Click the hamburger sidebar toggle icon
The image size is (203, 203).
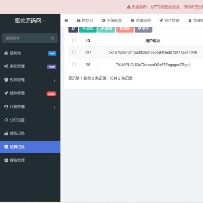click(66, 20)
